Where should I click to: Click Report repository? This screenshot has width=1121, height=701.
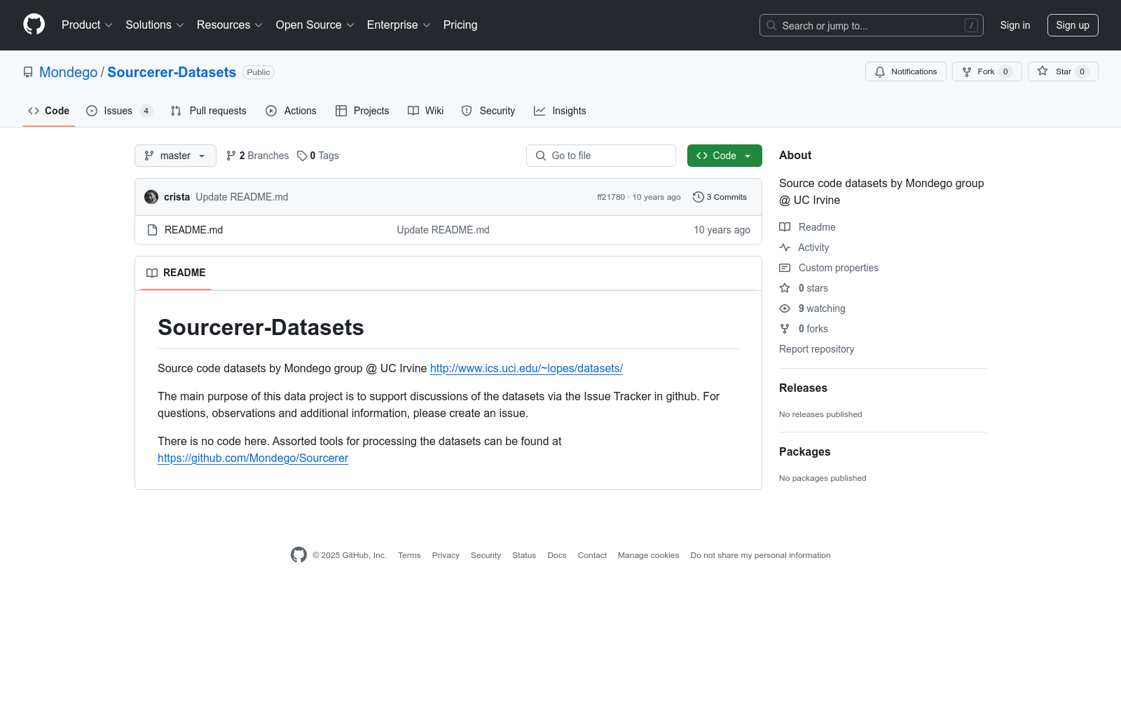click(x=816, y=349)
